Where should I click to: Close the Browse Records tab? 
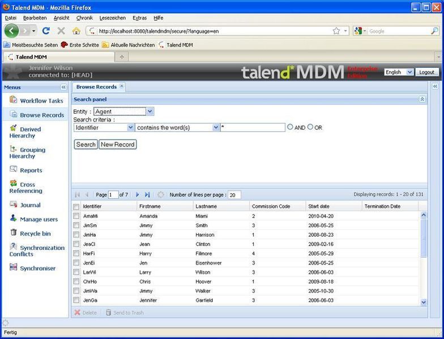121,86
